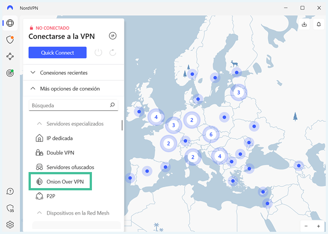Click the Double VPN padlock icon
The height and width of the screenshot is (234, 328).
39,153
